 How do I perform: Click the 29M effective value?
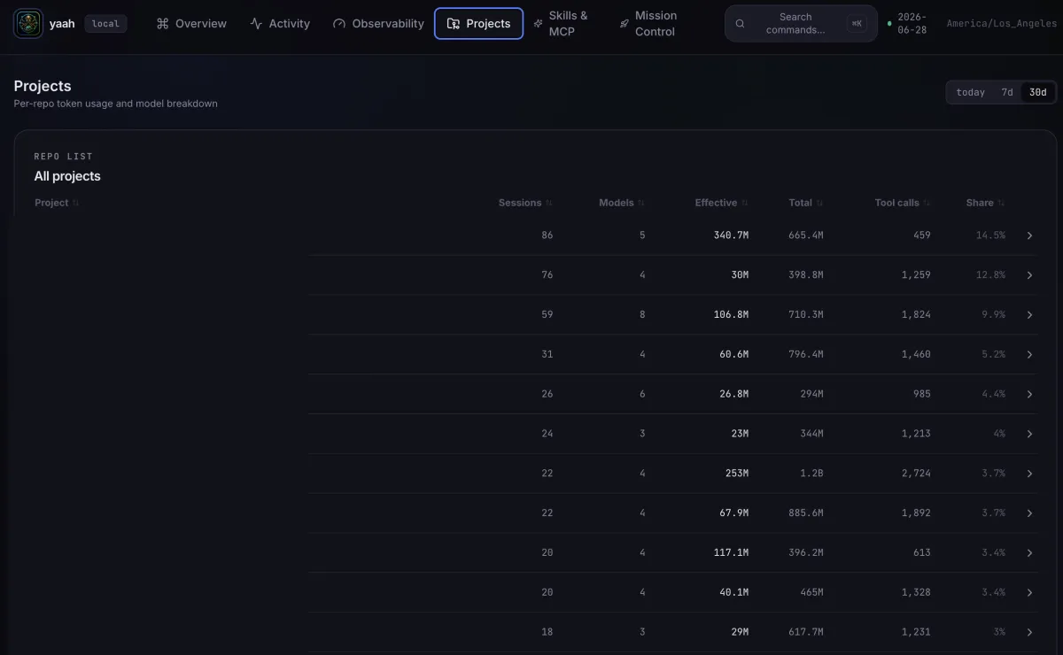739,632
